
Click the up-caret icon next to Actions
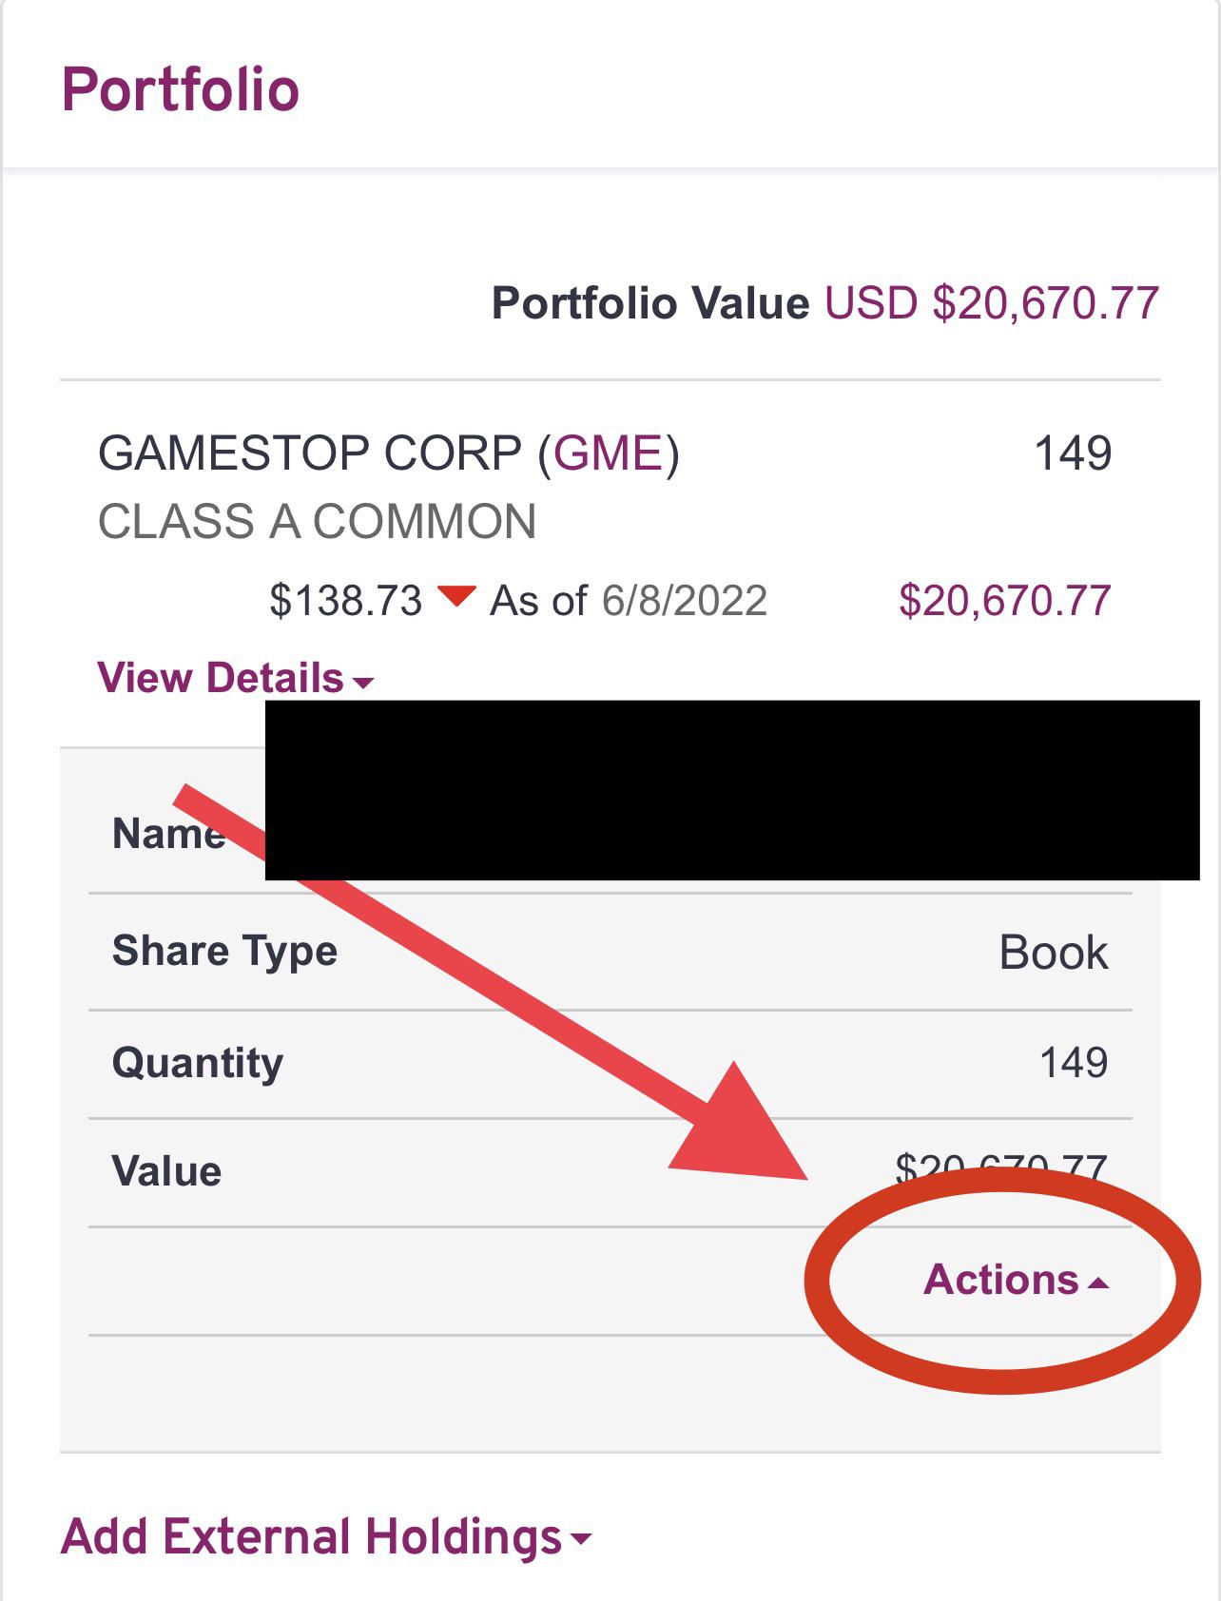[x=1098, y=1283]
